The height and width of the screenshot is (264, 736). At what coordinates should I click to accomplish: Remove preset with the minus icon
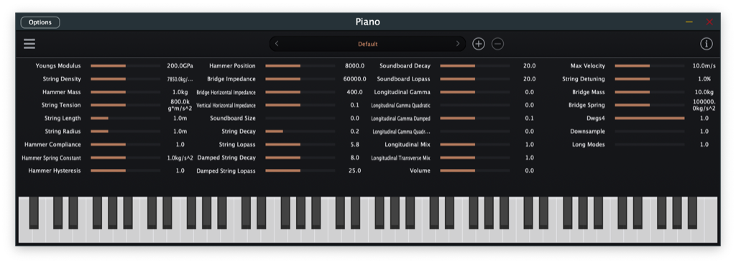pos(497,44)
